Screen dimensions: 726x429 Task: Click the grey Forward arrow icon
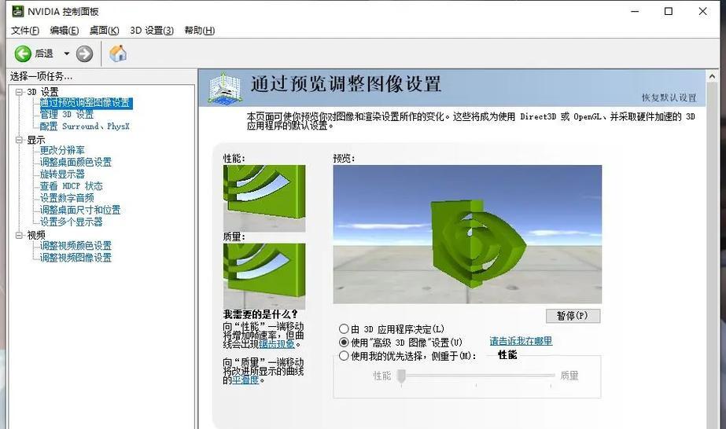(84, 54)
